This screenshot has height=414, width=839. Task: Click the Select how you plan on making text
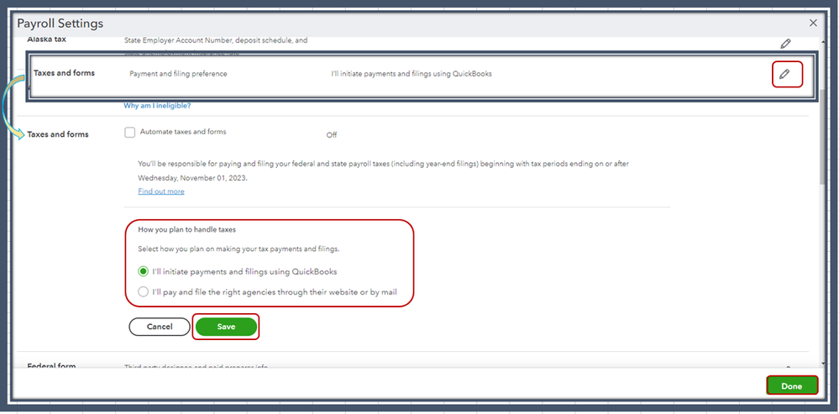[x=239, y=249]
